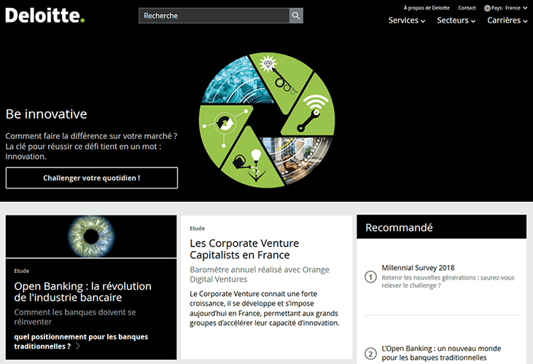533x364 pixels.
Task: Click the globe icon beside Pays: France
Action: (x=487, y=8)
